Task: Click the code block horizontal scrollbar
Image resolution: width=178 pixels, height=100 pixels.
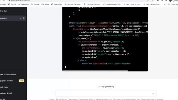Action: (x=95, y=71)
